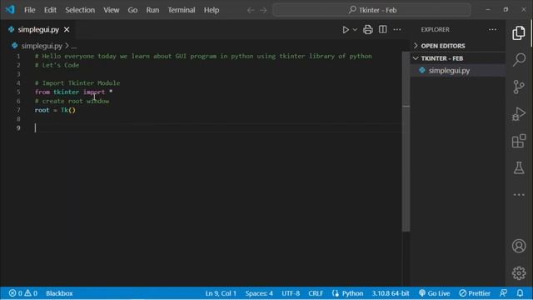Click the breadcrumb ellipsis after simplegui.py
Screen dimensions: 533x300
click(74, 46)
